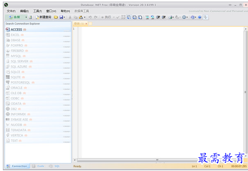Select the EXCEL connection node

pyautogui.click(x=38, y=35)
